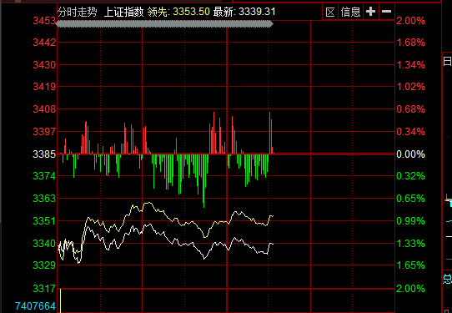Zoom out with the minus button
Screen dimensions: 452x313
(x=386, y=12)
